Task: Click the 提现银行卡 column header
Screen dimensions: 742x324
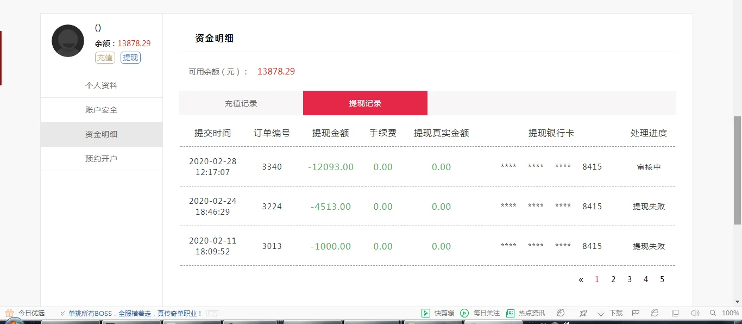Action: (551, 133)
